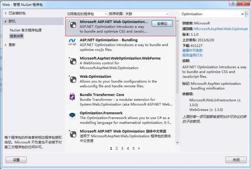Viewport: 251px width, 169px height.
Task: Select the Bundle Transformer: Core title
Action: (102, 95)
